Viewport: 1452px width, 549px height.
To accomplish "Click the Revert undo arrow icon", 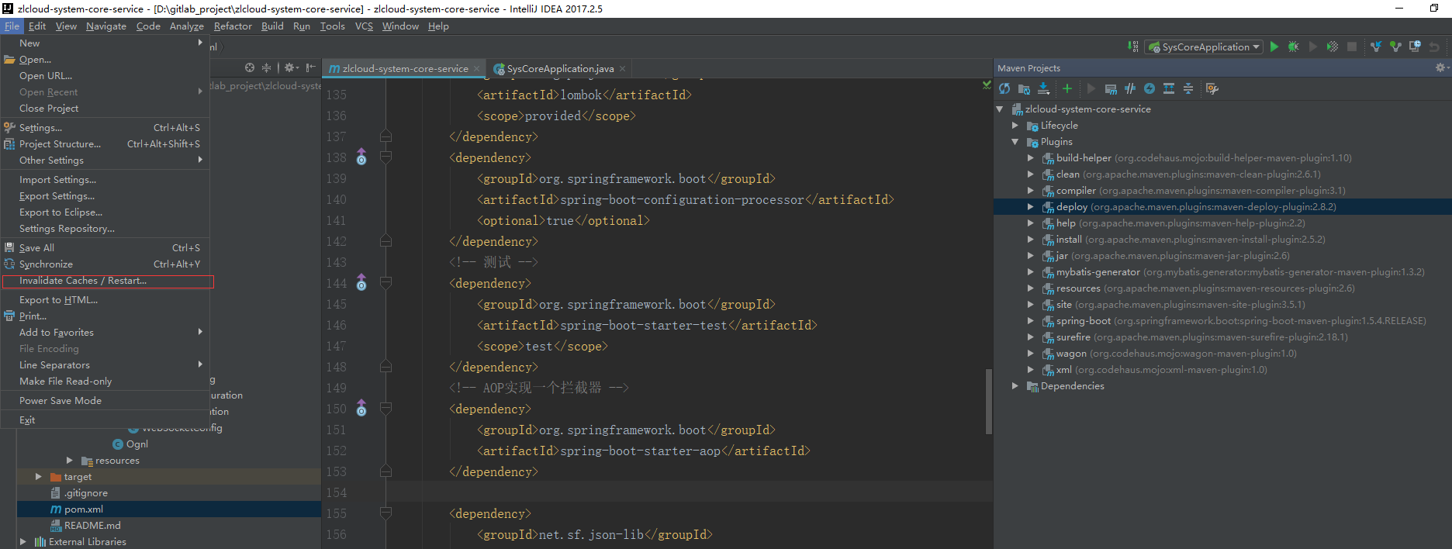I will click(x=1434, y=47).
